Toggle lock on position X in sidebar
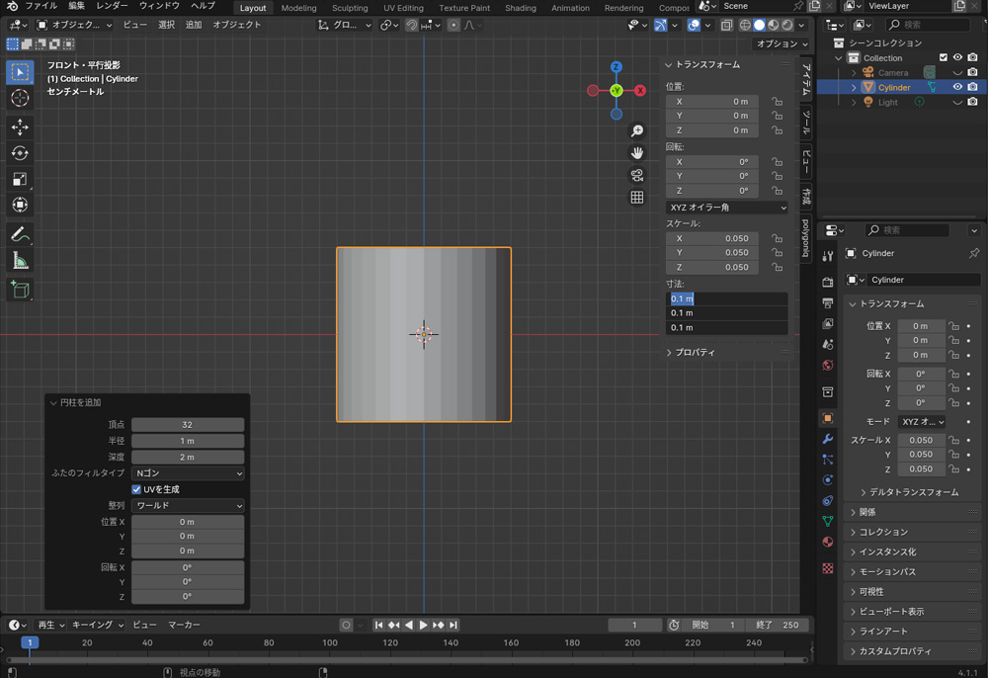Viewport: 988px width, 678px height. click(778, 102)
